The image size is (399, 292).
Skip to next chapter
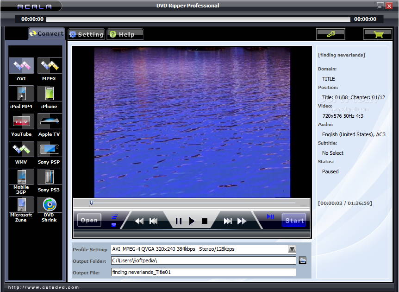[228, 221]
